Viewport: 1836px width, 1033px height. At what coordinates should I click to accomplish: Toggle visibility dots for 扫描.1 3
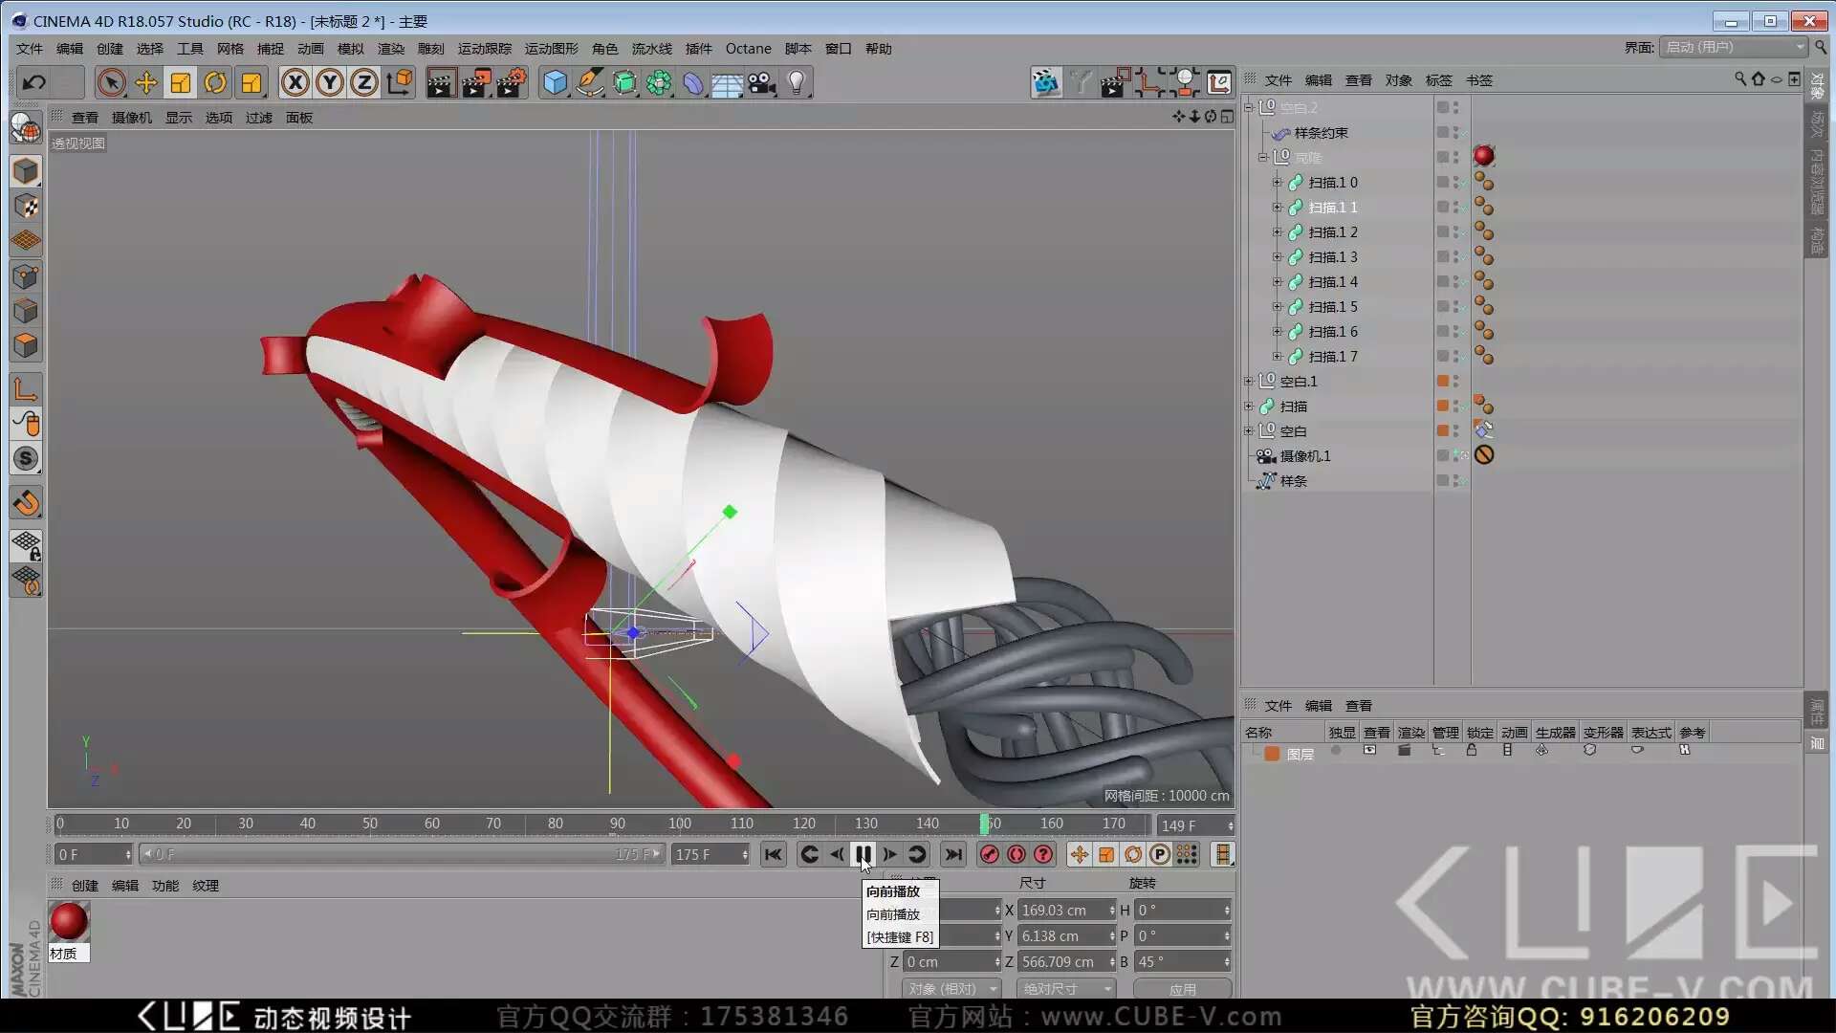(1455, 256)
